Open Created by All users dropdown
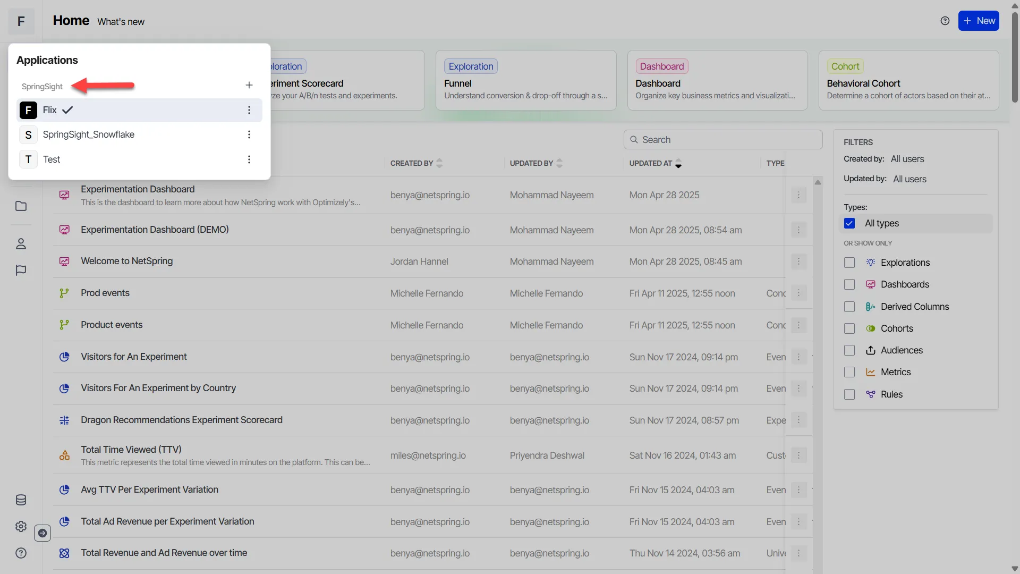The image size is (1020, 574). [x=907, y=159]
